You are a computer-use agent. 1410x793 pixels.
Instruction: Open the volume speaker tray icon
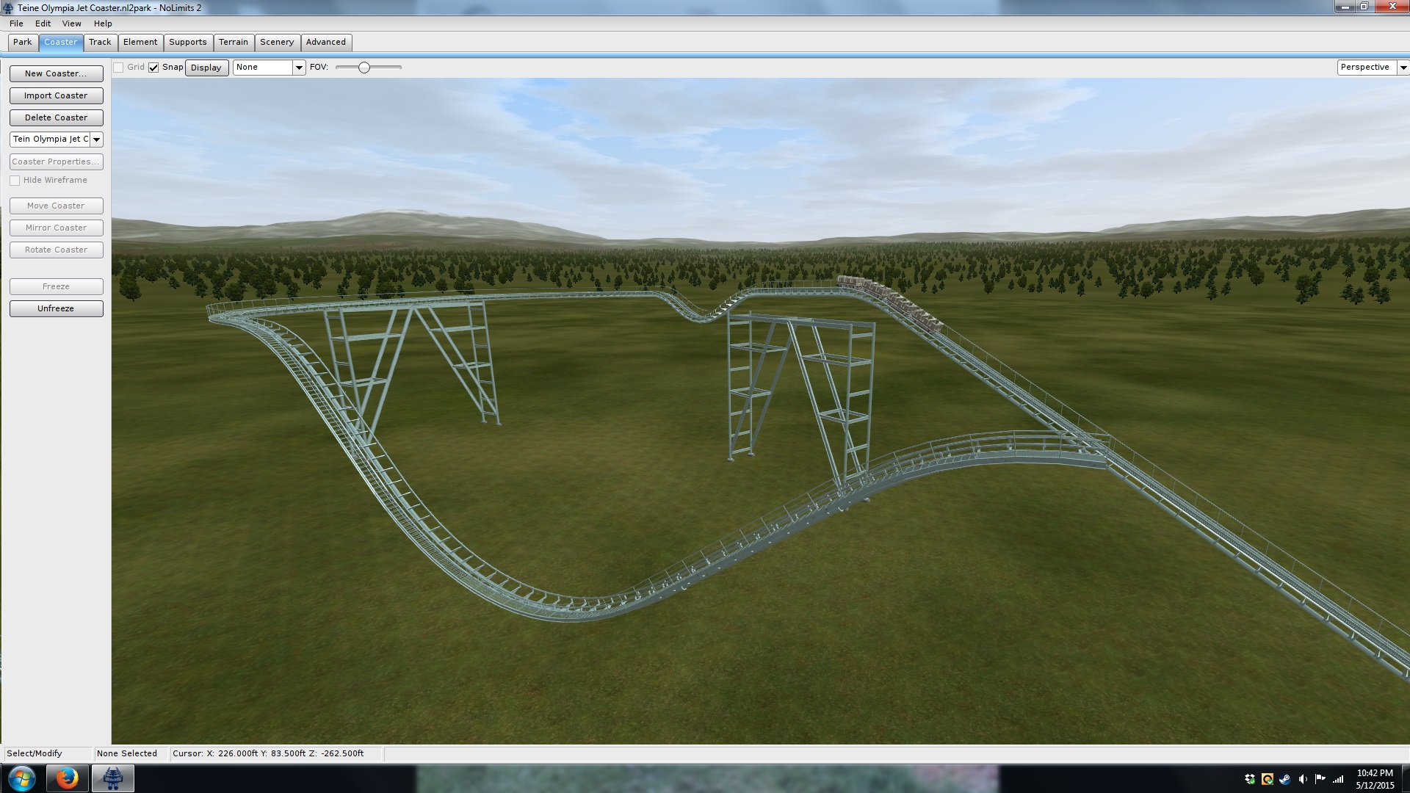point(1302,779)
